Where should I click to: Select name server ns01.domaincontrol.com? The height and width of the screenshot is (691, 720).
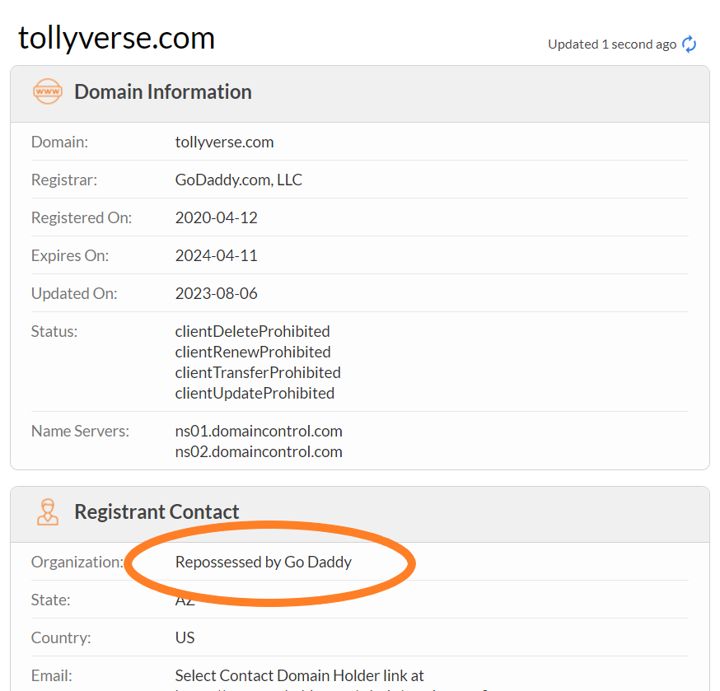(259, 431)
